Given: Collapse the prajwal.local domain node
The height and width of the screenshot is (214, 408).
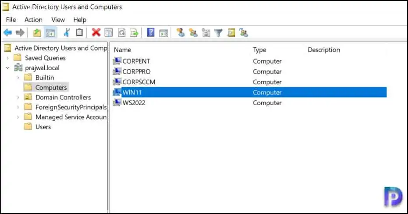Looking at the screenshot, I should [7, 68].
